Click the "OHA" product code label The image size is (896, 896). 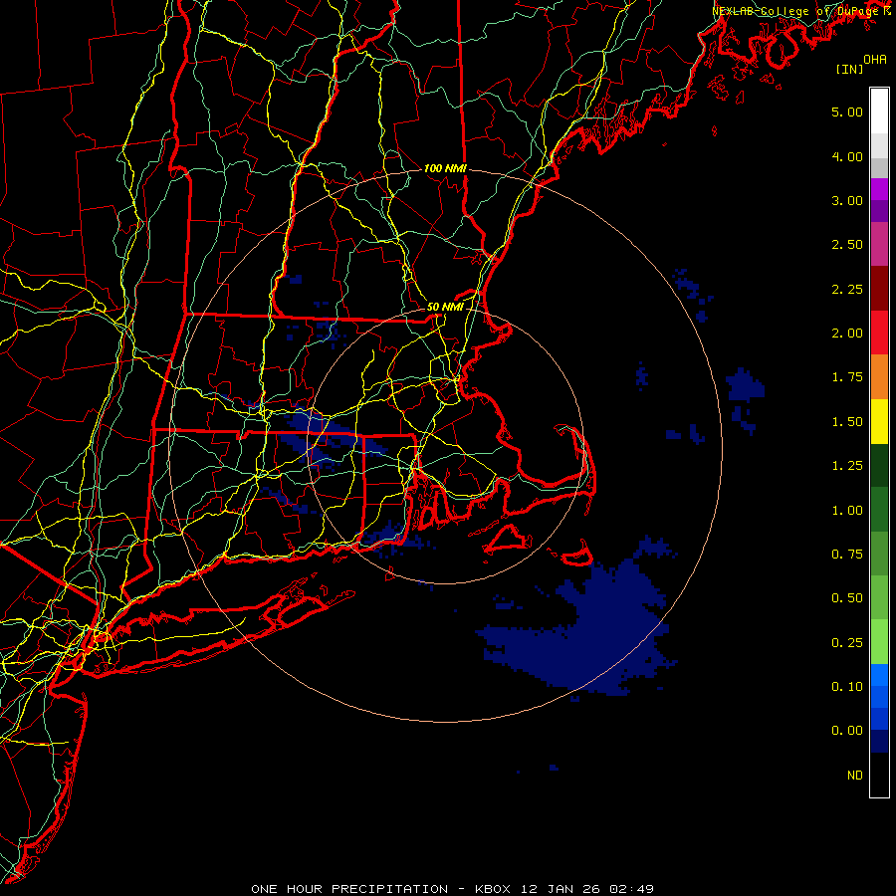pos(875,60)
